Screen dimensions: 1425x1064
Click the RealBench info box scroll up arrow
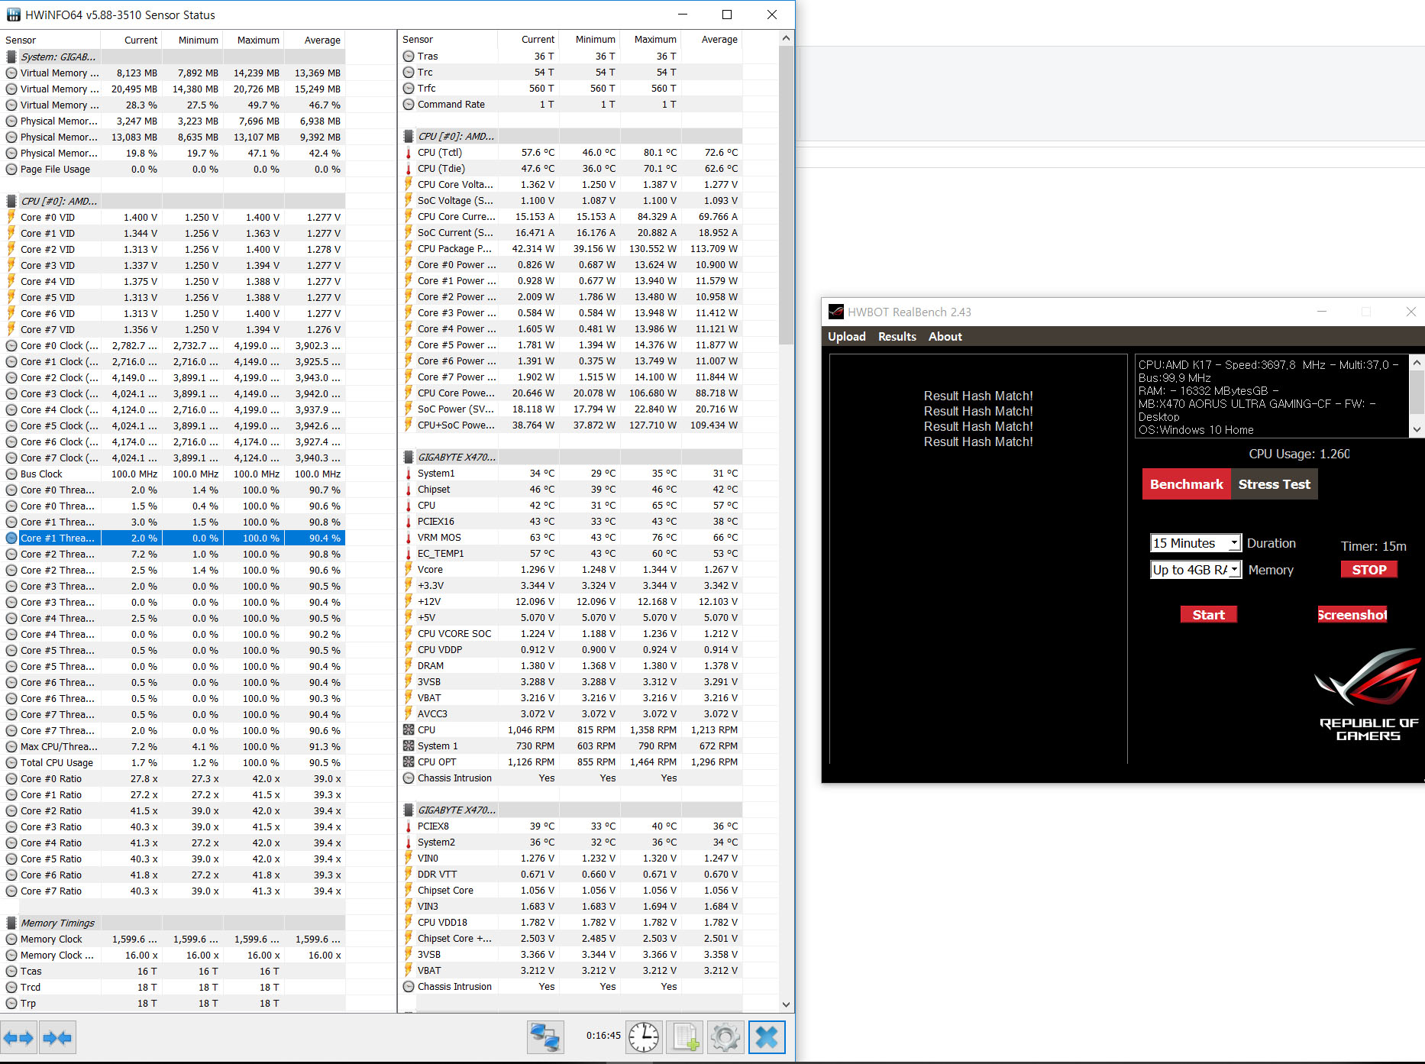[x=1417, y=363]
